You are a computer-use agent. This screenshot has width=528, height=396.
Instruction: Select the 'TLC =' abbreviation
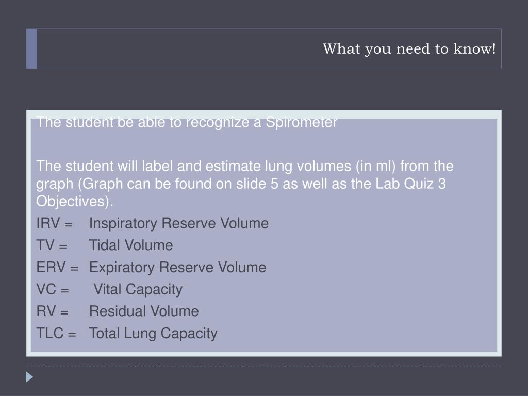[x=56, y=334]
